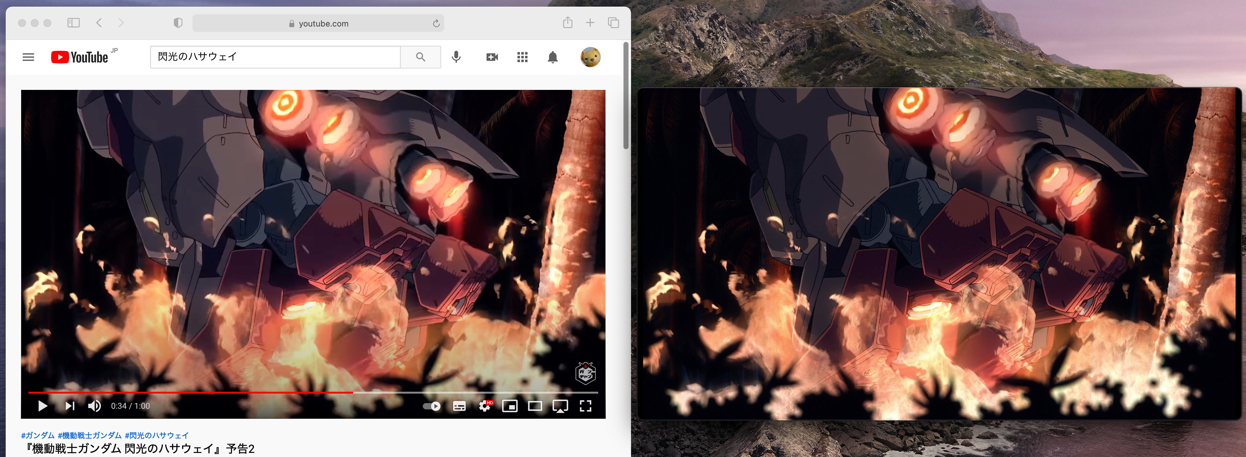
Task: Enter fullscreen mode
Action: pos(585,406)
